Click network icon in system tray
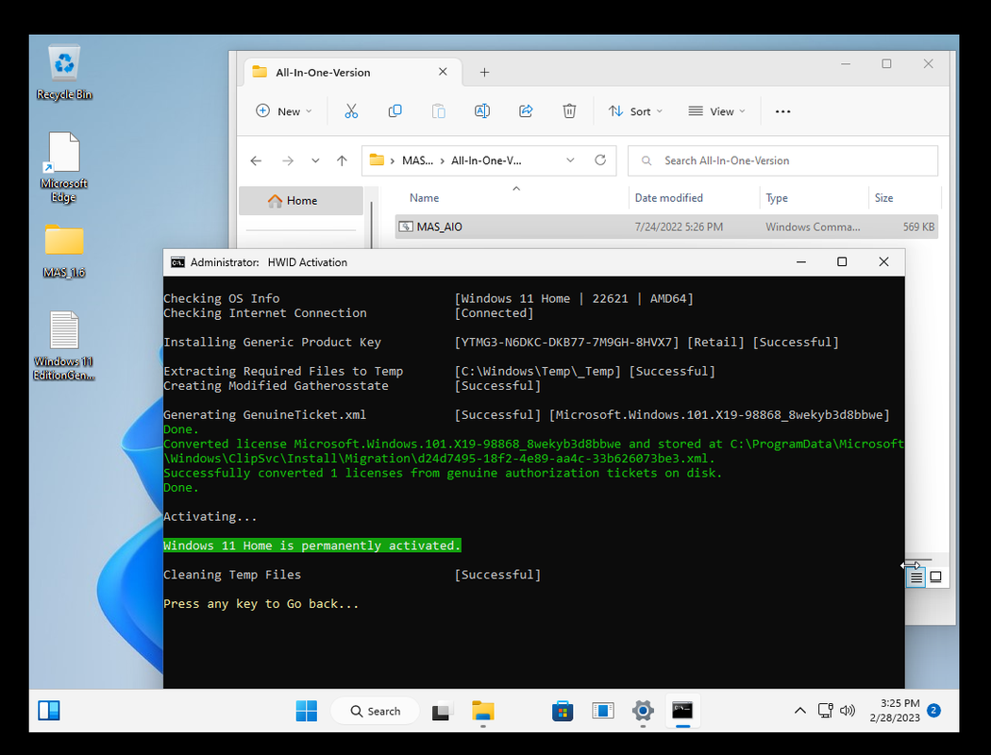This screenshot has width=991, height=755. [x=826, y=711]
